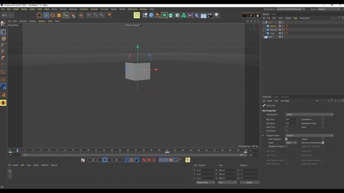This screenshot has height=193, width=344.
Task: Open the Interpolation dropdown
Action: pos(309,114)
